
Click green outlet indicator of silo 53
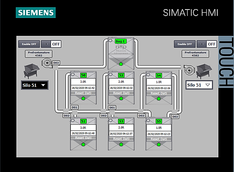point(121,145)
